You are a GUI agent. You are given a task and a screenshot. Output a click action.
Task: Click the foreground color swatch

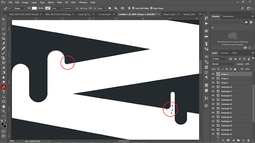[x=2, y=124]
